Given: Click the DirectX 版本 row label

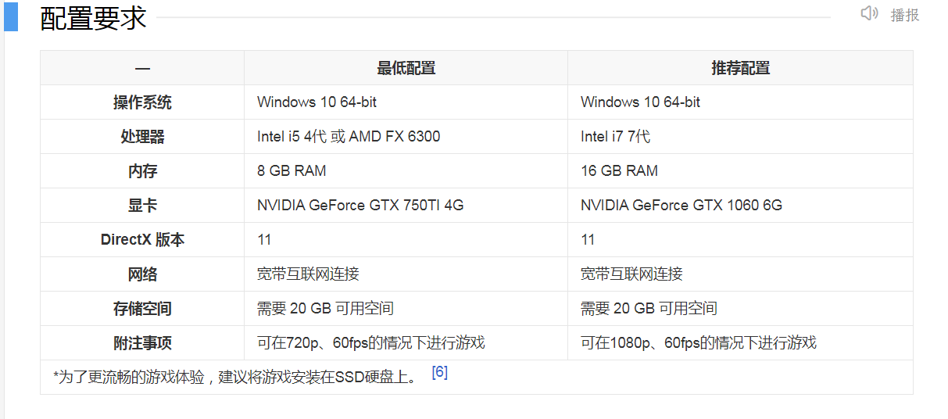Looking at the screenshot, I should click(x=142, y=240).
